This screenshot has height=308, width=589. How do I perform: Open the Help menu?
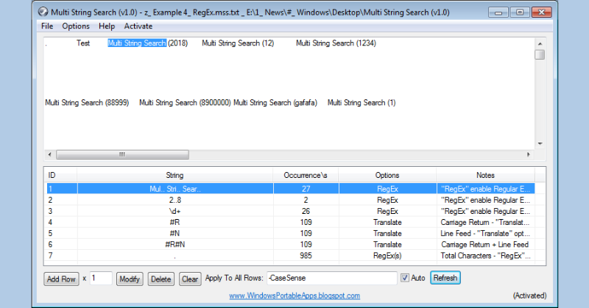click(107, 26)
